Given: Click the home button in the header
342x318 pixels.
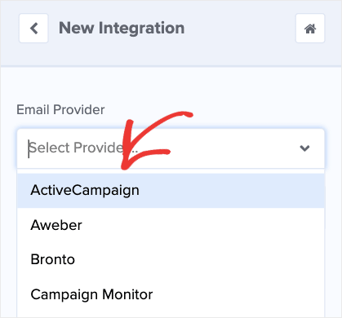Looking at the screenshot, I should pyautogui.click(x=310, y=29).
